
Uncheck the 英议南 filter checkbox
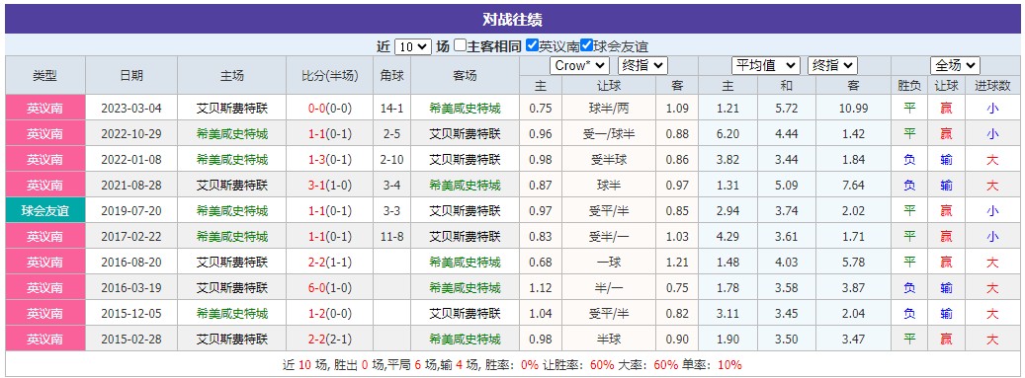click(532, 45)
